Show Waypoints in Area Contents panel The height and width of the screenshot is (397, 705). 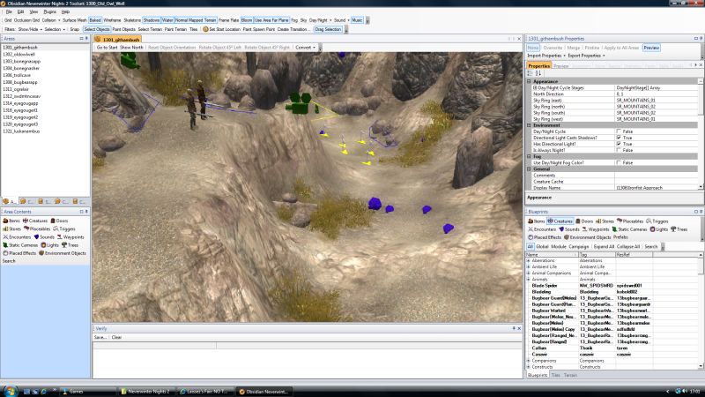70,236
